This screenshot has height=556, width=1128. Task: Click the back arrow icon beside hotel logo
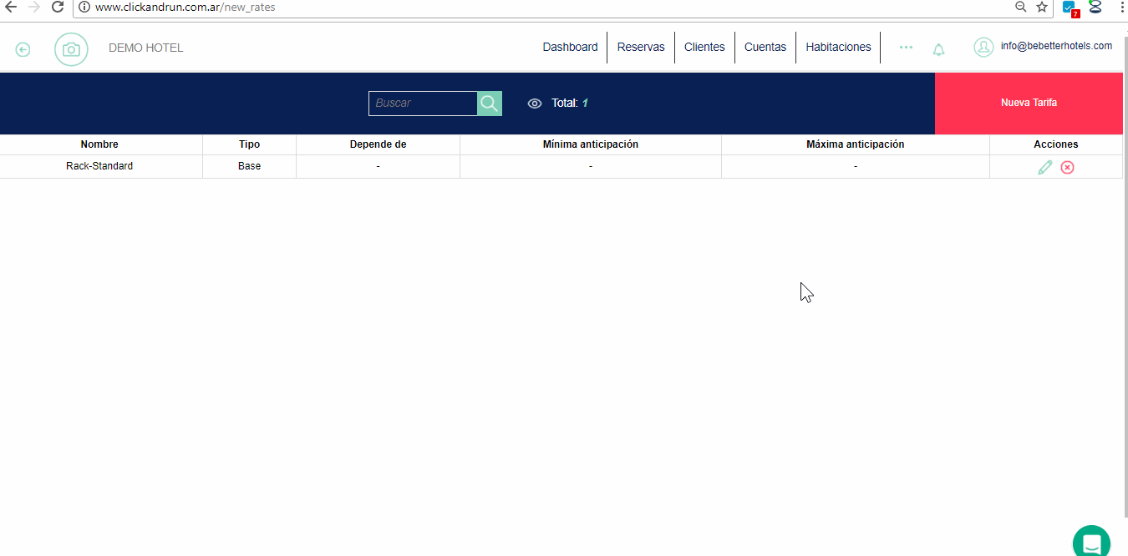[23, 49]
